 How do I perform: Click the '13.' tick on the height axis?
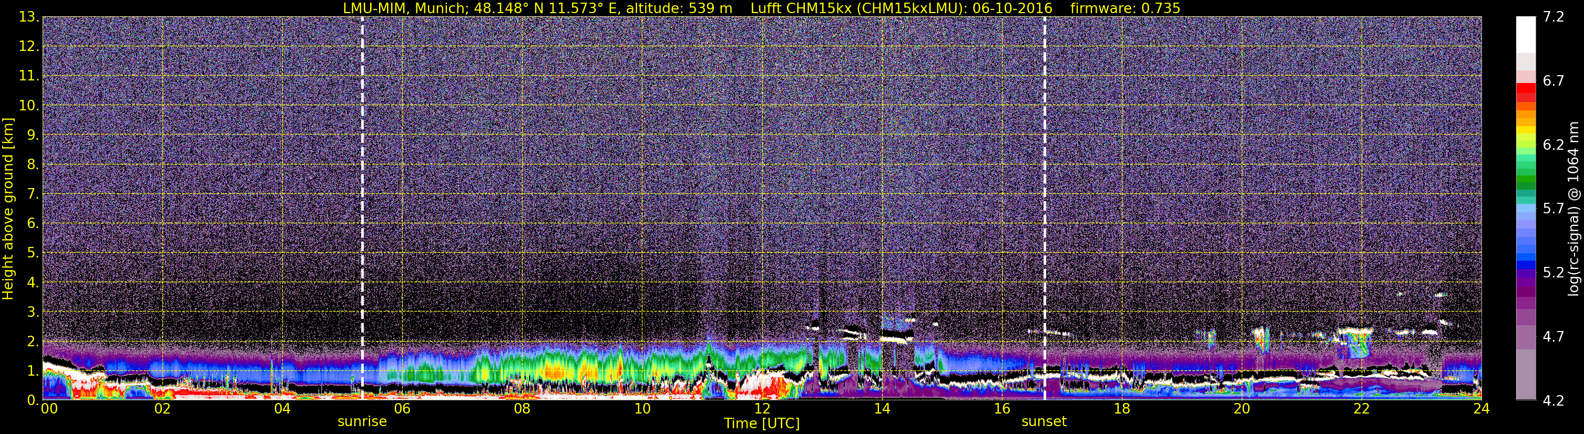(29, 17)
